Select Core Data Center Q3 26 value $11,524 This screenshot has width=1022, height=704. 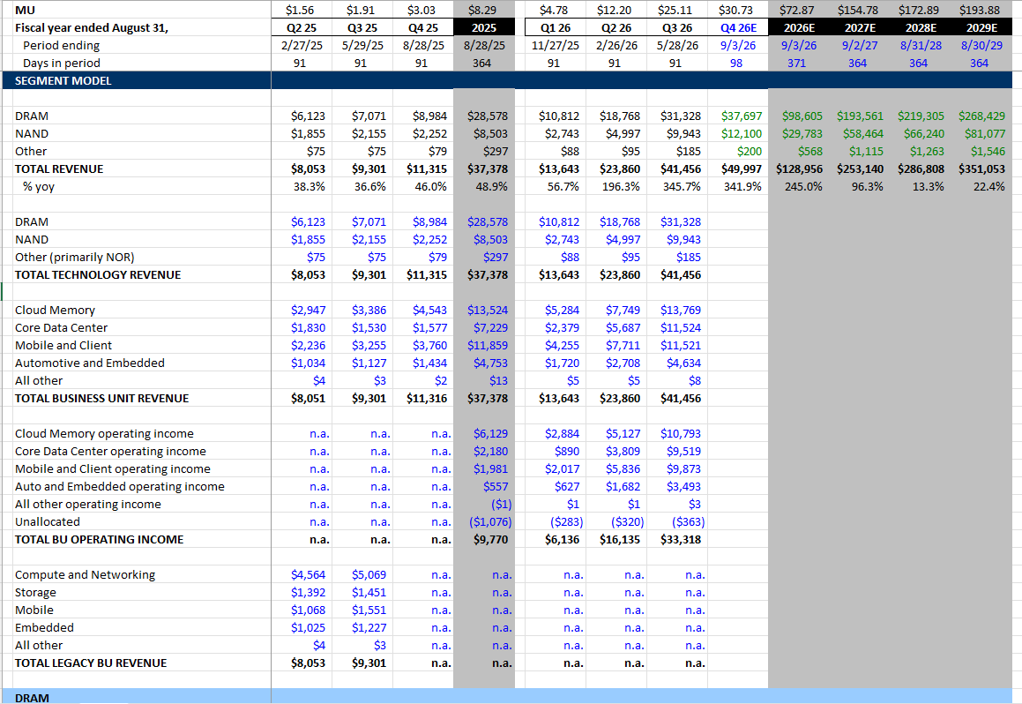tap(681, 328)
